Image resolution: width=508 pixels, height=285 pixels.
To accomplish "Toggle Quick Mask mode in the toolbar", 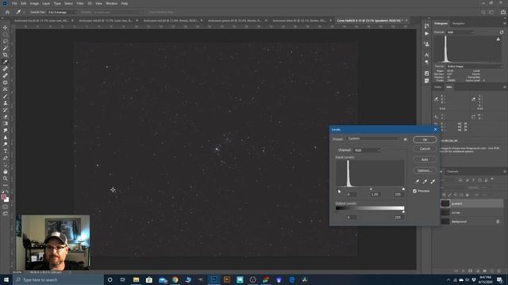I will tap(6, 207).
